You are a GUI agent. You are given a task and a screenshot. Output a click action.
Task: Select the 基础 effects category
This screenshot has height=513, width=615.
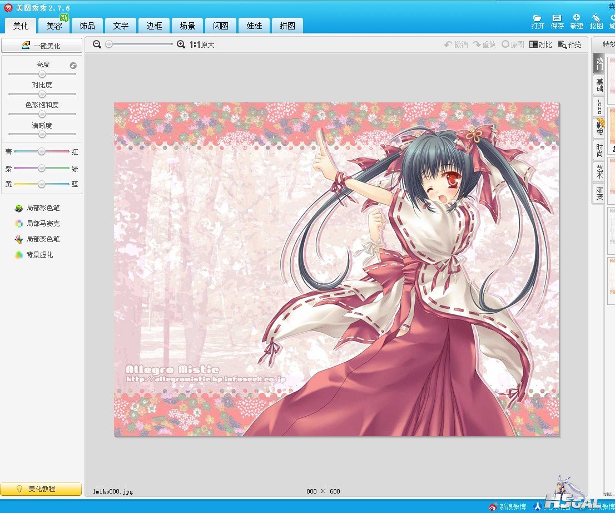point(599,85)
